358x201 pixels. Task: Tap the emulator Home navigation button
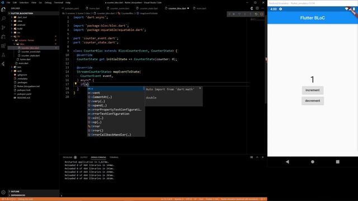313,162
